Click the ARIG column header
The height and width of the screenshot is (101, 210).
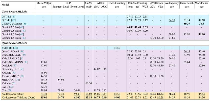click(x=100, y=3)
